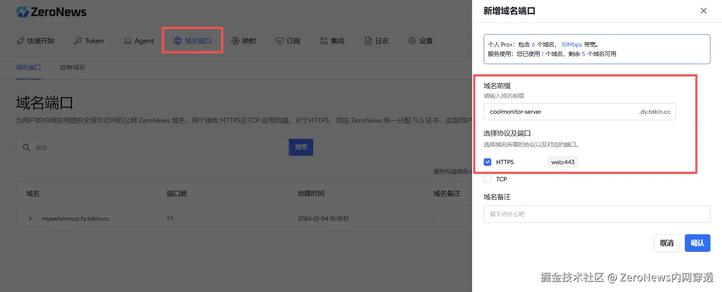The height and width of the screenshot is (292, 722).
Task: Click the 订阅 diamond icon
Action: pos(280,41)
